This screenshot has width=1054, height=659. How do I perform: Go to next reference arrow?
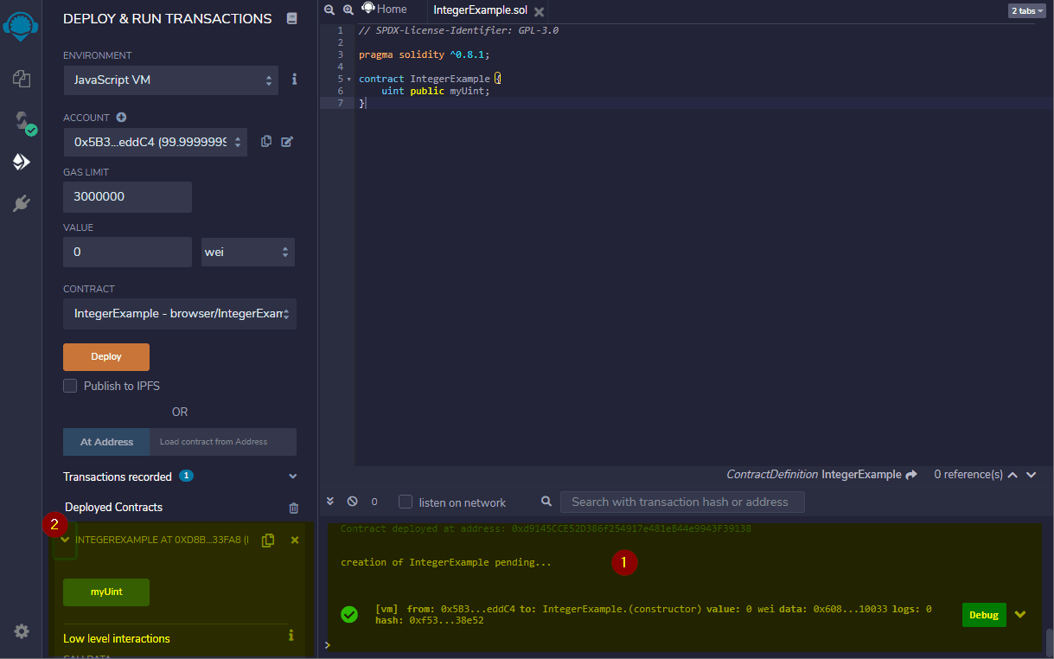[x=1032, y=475]
